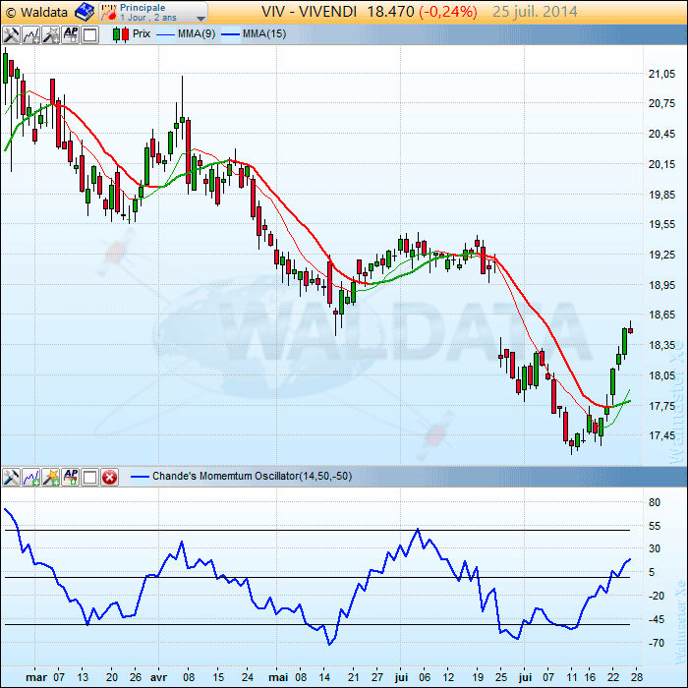The width and height of the screenshot is (688, 688).
Task: Open price chart settings tools icon
Action: click(11, 34)
